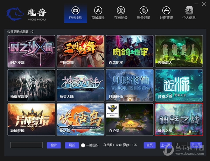This screenshot has width=210, height=161.
Task: Go to 上一页 previous page
Action: click(x=166, y=145)
